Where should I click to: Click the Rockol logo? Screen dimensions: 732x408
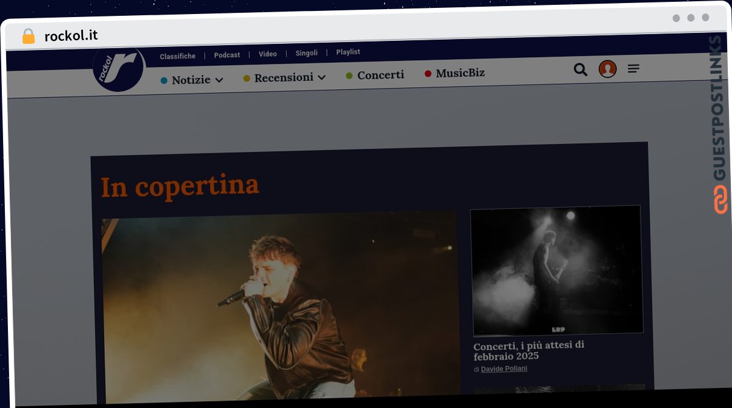point(118,69)
